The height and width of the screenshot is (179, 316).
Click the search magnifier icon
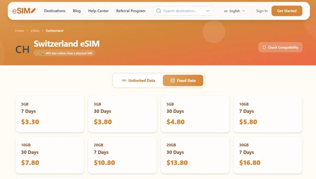click(159, 11)
